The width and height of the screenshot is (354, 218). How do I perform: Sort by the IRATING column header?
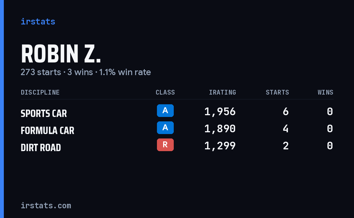coord(222,92)
